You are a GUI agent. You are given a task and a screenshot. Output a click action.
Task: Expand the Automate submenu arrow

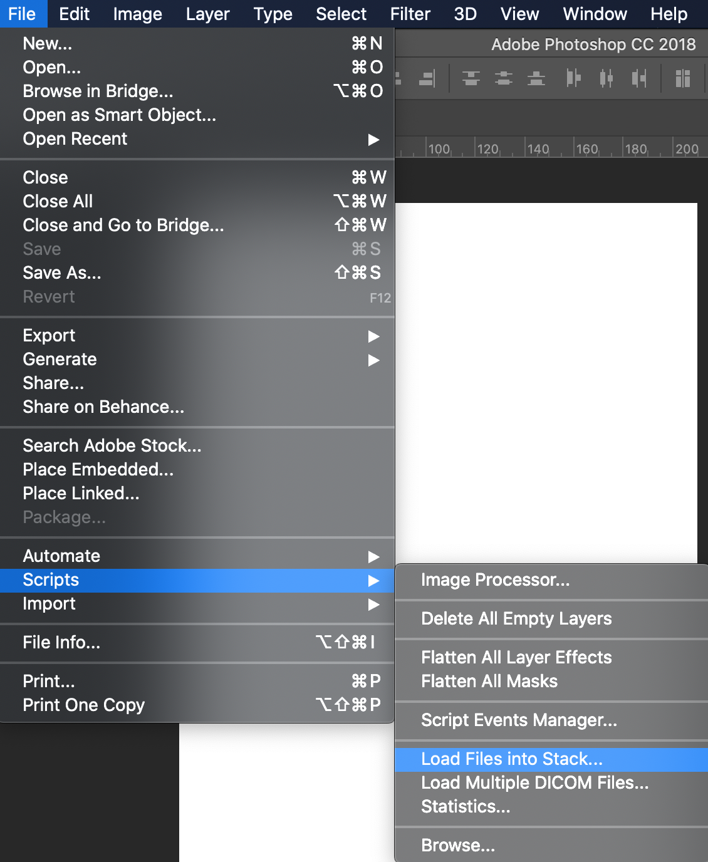373,556
